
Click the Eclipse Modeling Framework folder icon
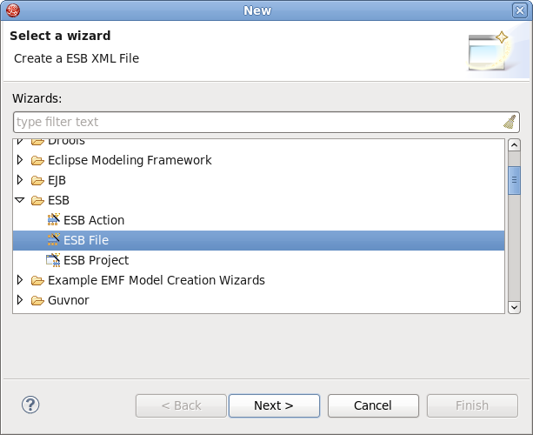coord(37,160)
